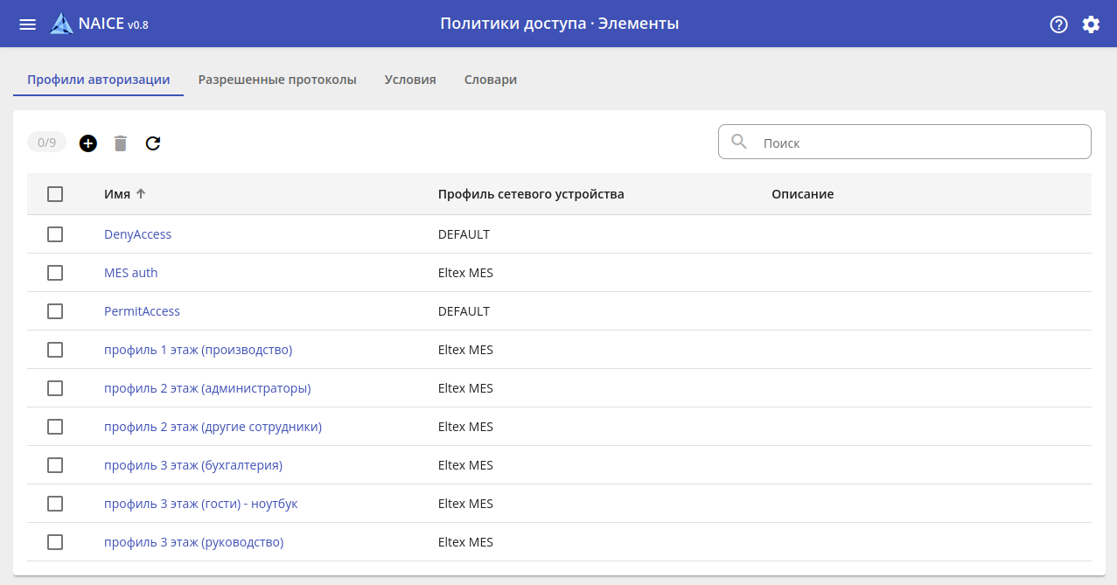Select the MES auth row checkbox
The image size is (1117, 585).
click(55, 273)
